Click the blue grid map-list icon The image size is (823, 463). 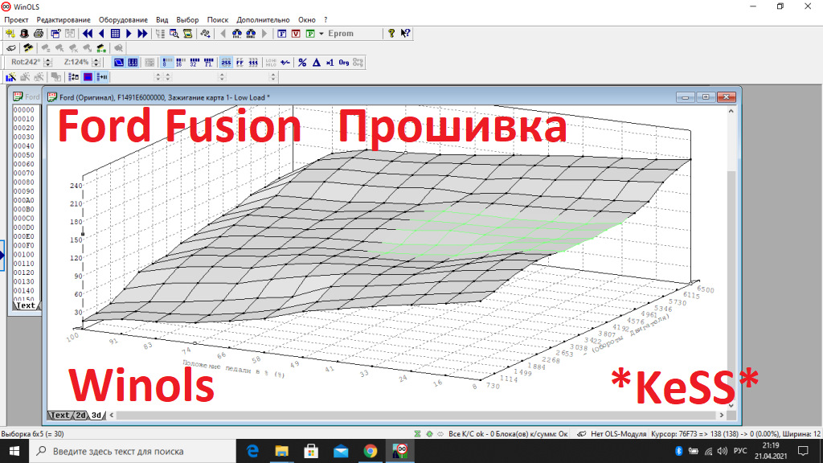click(115, 34)
